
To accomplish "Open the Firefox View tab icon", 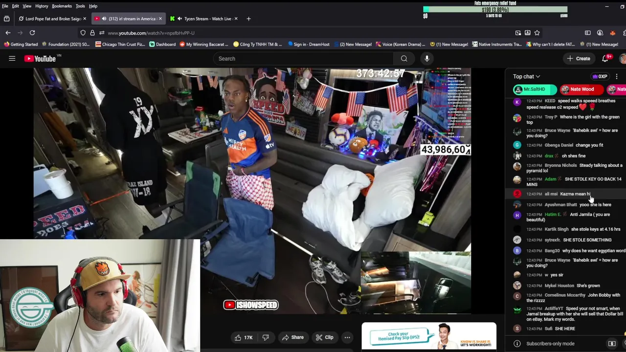I will tap(7, 19).
